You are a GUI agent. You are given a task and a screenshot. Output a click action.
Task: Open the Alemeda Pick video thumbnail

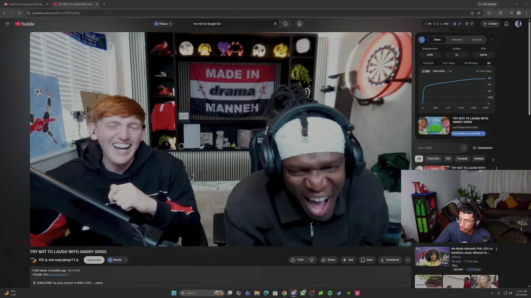coord(432,257)
